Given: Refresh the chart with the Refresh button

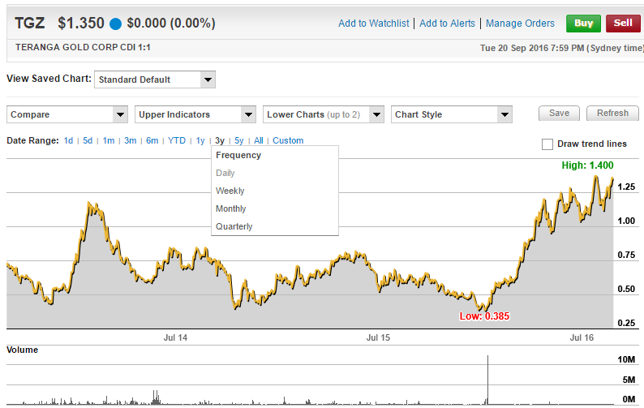Looking at the screenshot, I should coord(612,114).
